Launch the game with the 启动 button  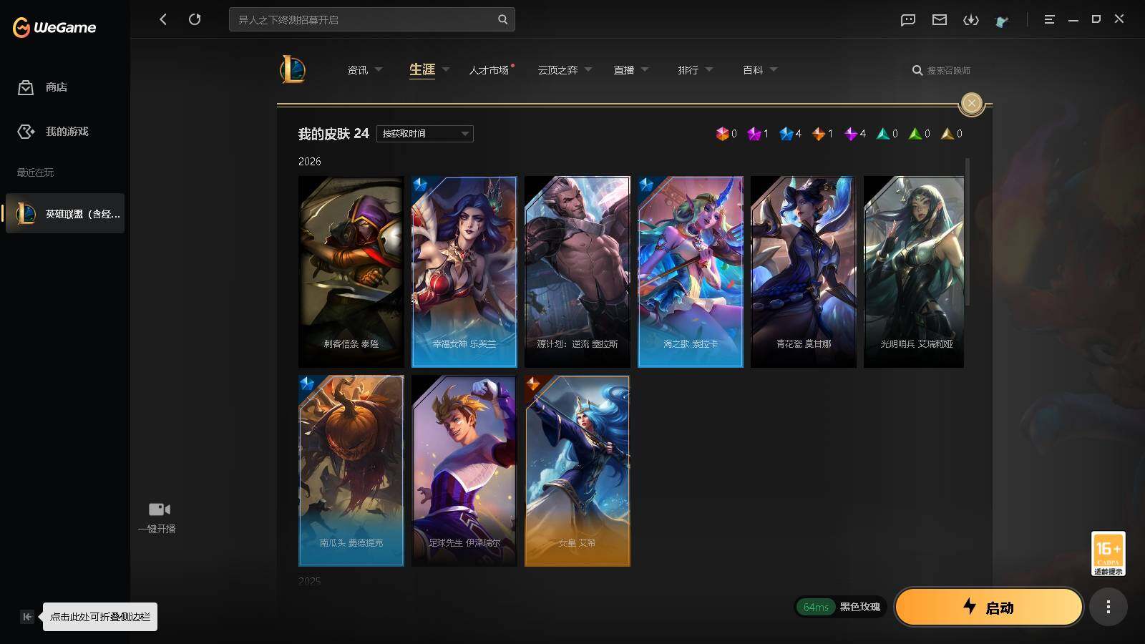point(989,608)
